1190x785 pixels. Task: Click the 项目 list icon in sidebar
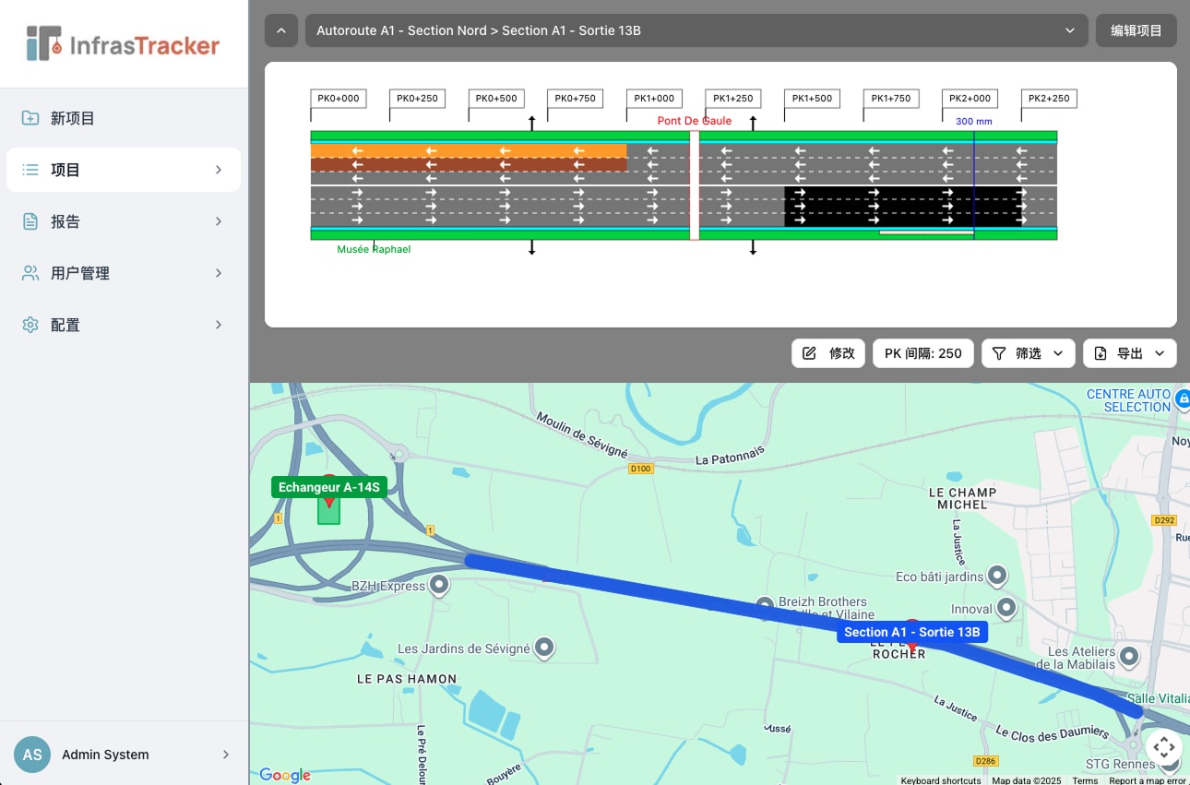(x=30, y=170)
